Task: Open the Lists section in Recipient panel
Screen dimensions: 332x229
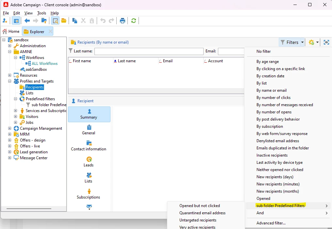Action: click(89, 178)
